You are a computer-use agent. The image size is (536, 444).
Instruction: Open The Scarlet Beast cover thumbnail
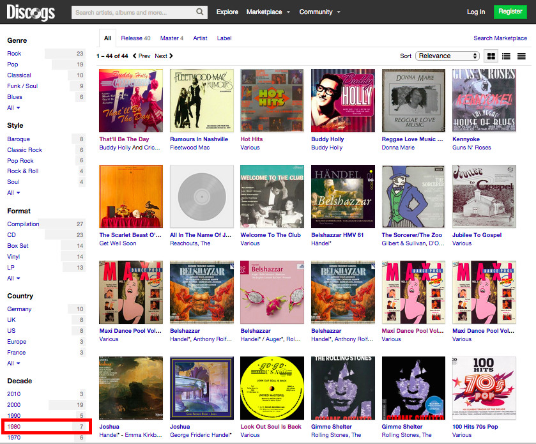(131, 197)
